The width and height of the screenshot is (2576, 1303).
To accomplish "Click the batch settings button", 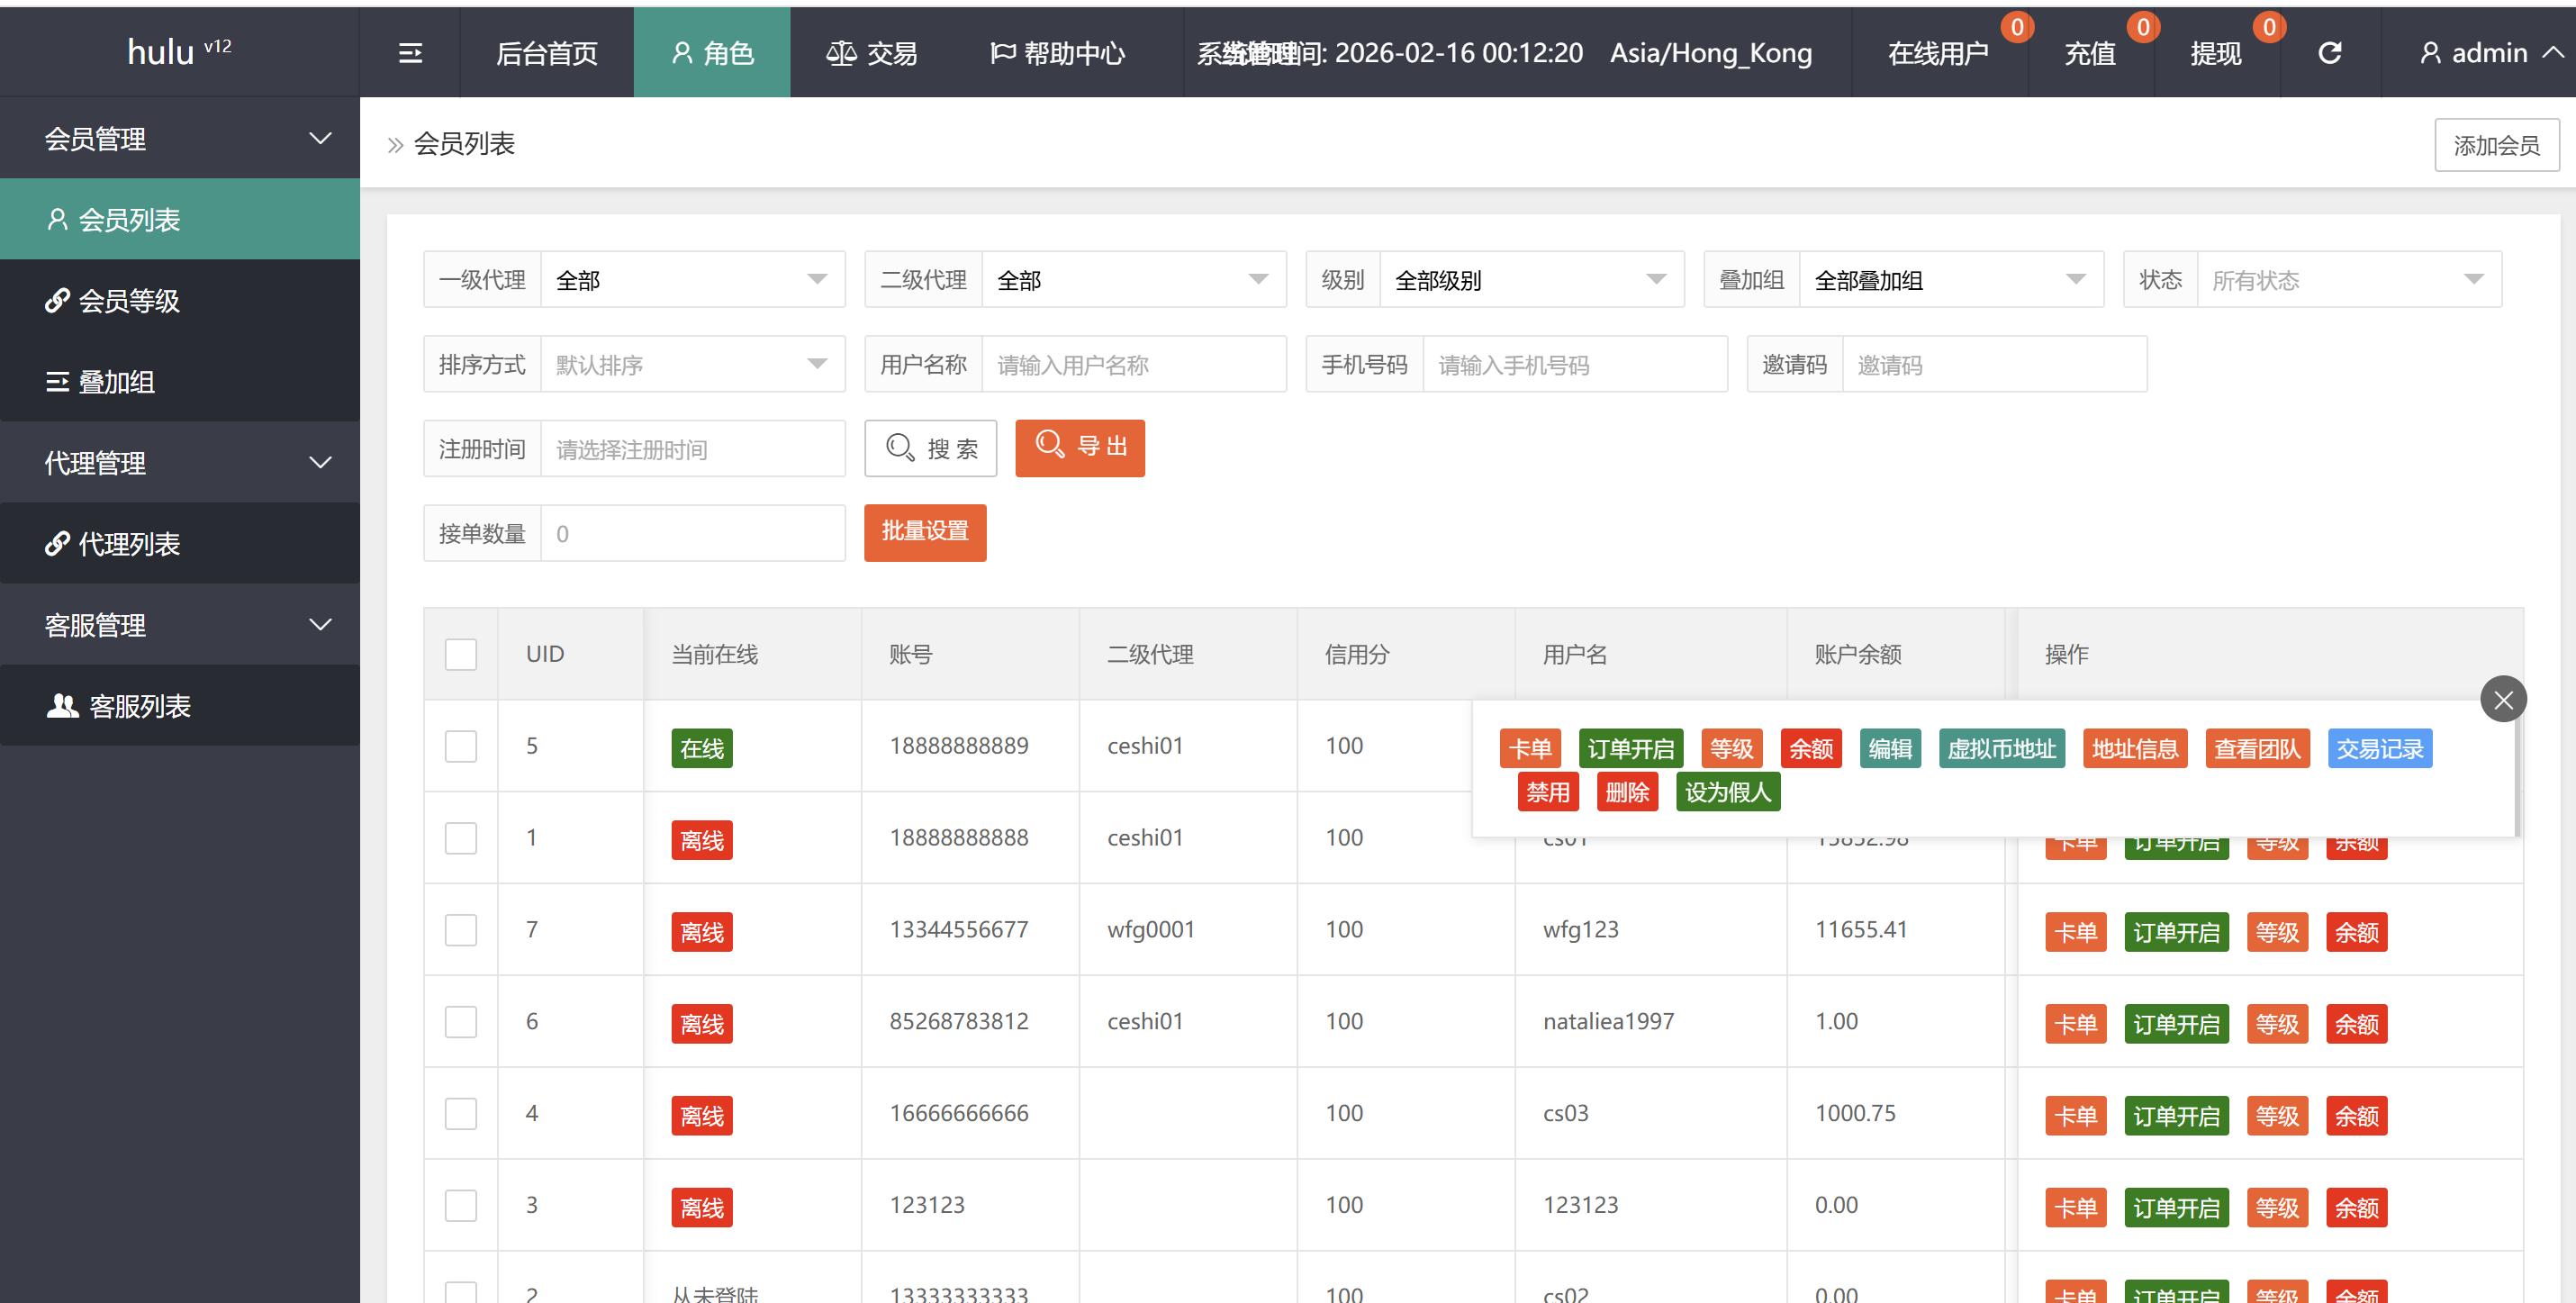I will pos(925,532).
